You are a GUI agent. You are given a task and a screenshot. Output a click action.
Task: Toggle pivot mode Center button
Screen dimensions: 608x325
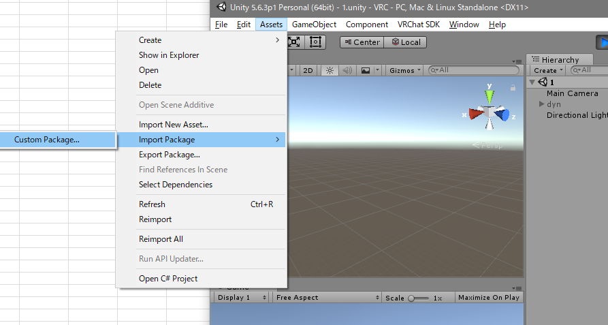(x=362, y=42)
